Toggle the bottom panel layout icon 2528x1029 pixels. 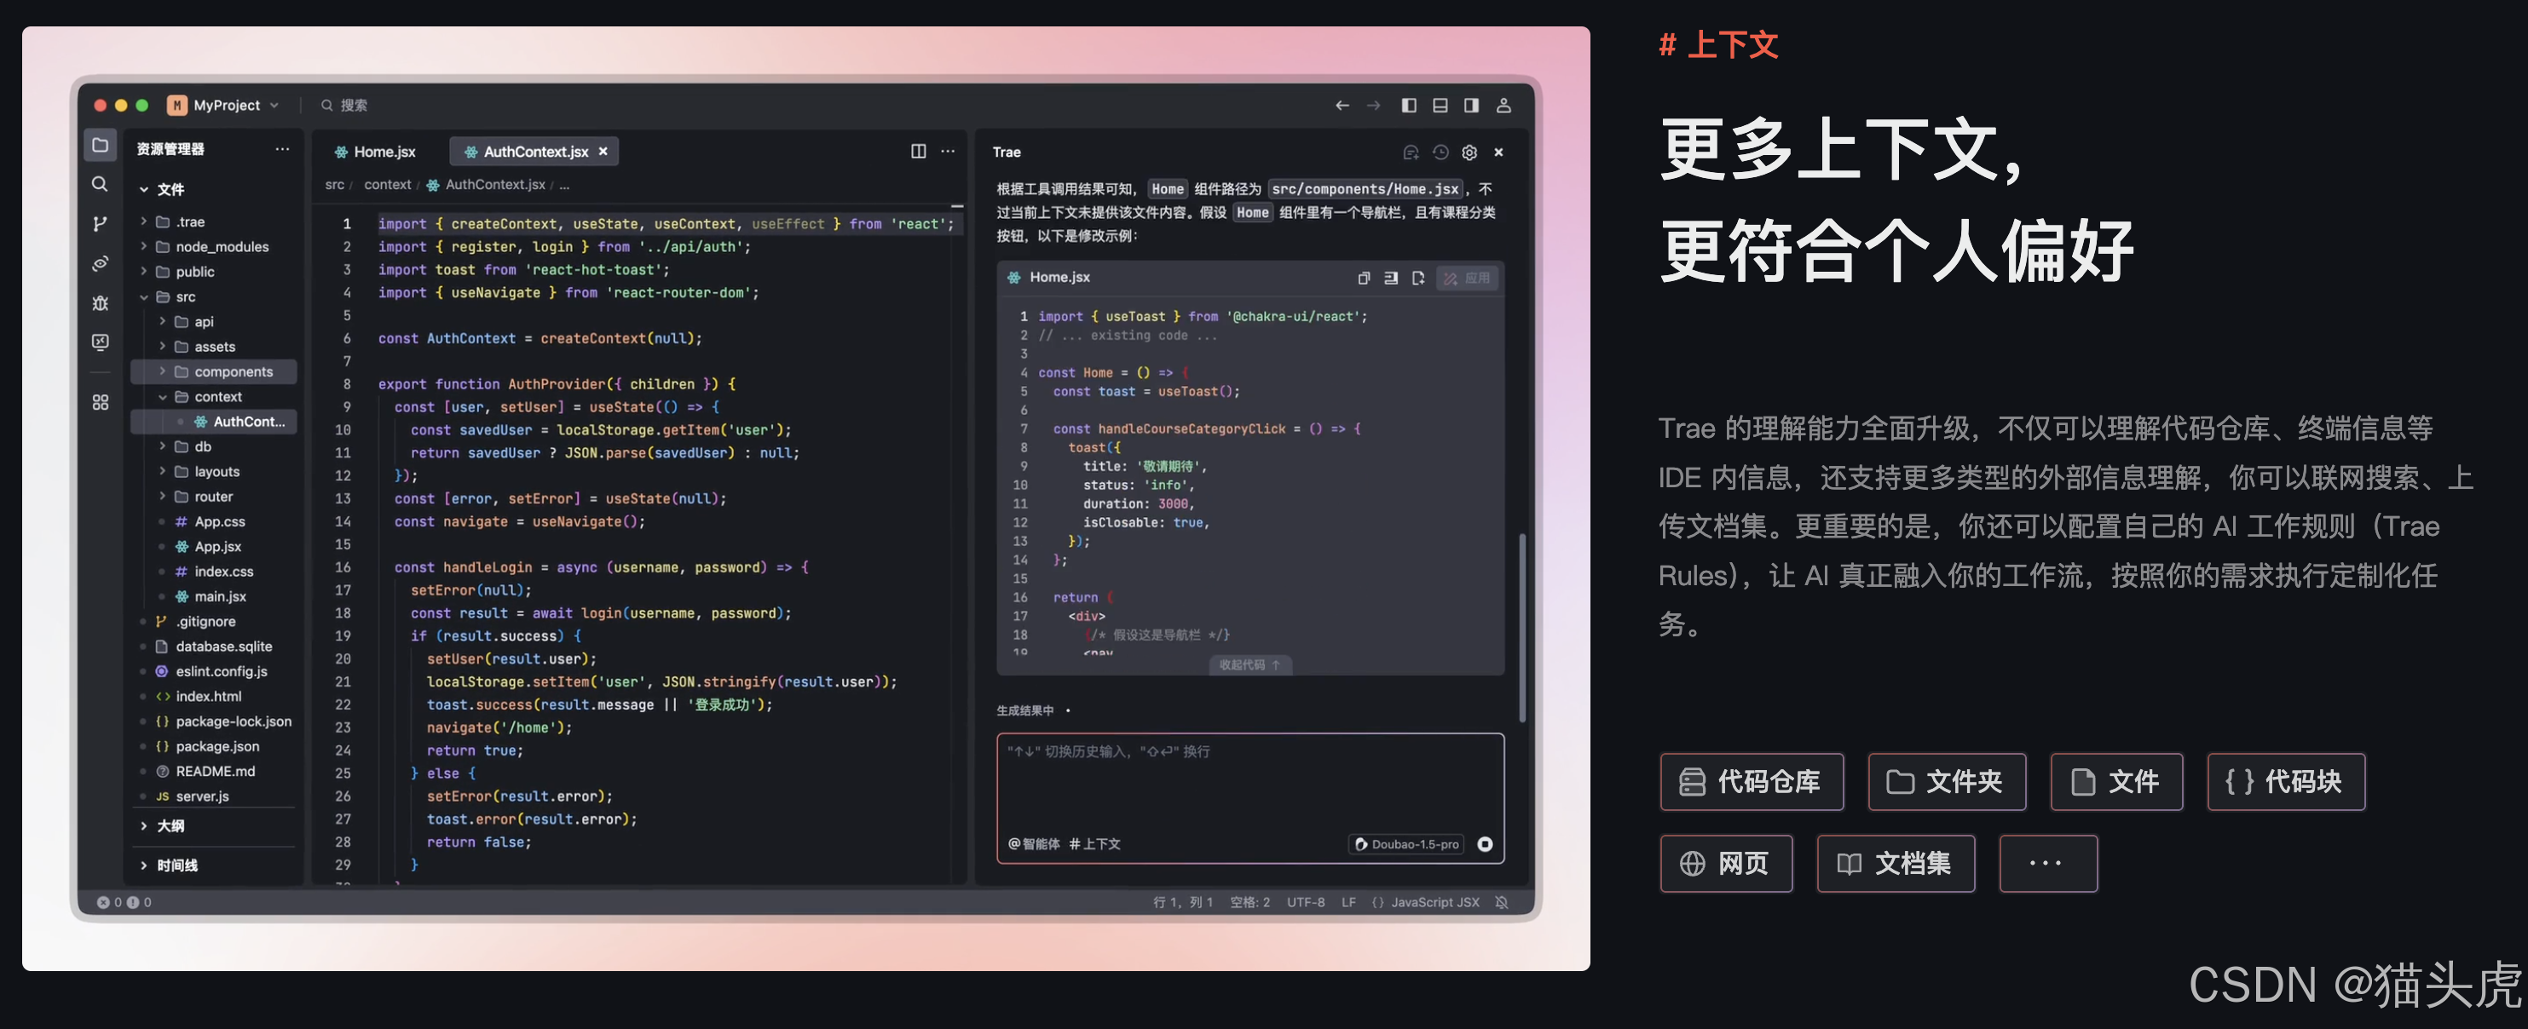coord(1440,105)
